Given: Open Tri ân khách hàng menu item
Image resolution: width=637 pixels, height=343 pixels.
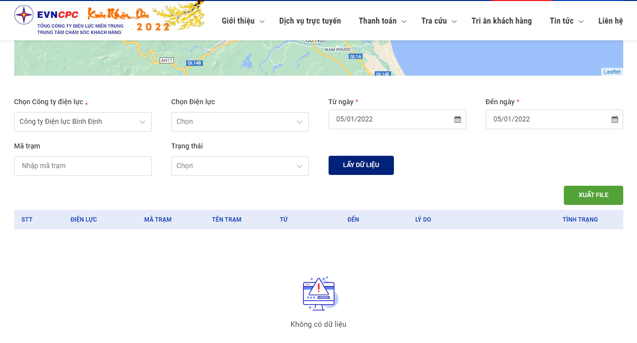Looking at the screenshot, I should (501, 21).
